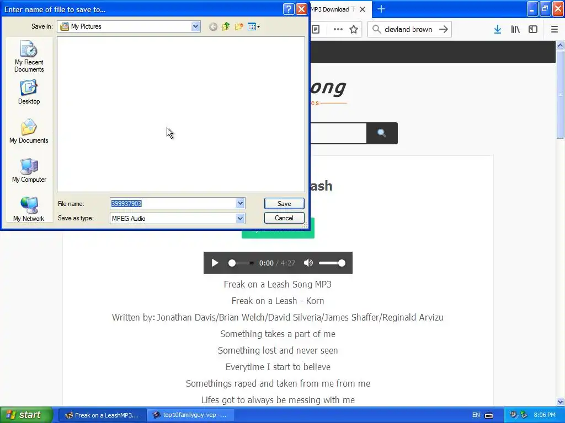
Task: Click the dialog Help question mark
Action: click(289, 9)
